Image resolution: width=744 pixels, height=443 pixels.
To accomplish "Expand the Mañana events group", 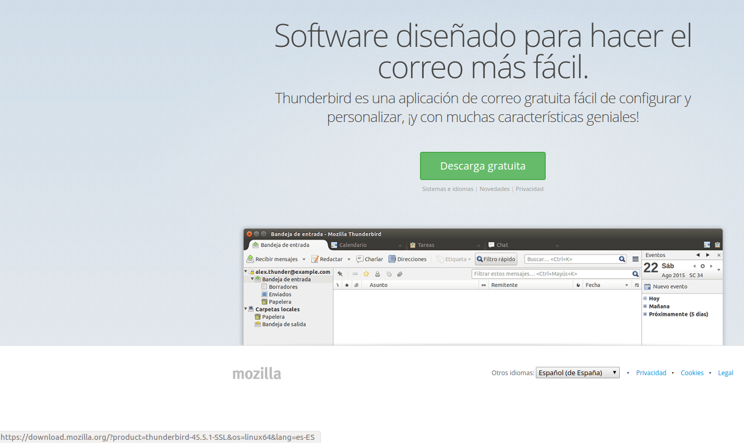I will (x=645, y=306).
